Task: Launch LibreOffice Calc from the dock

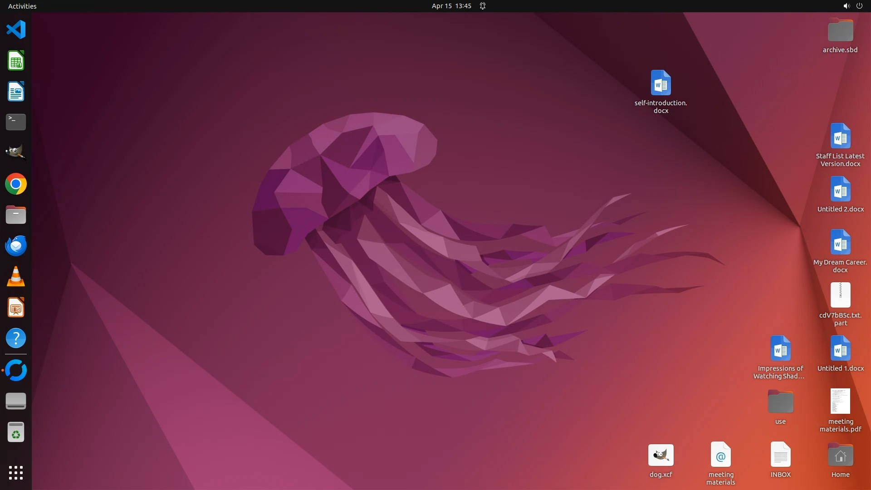Action: [16, 61]
